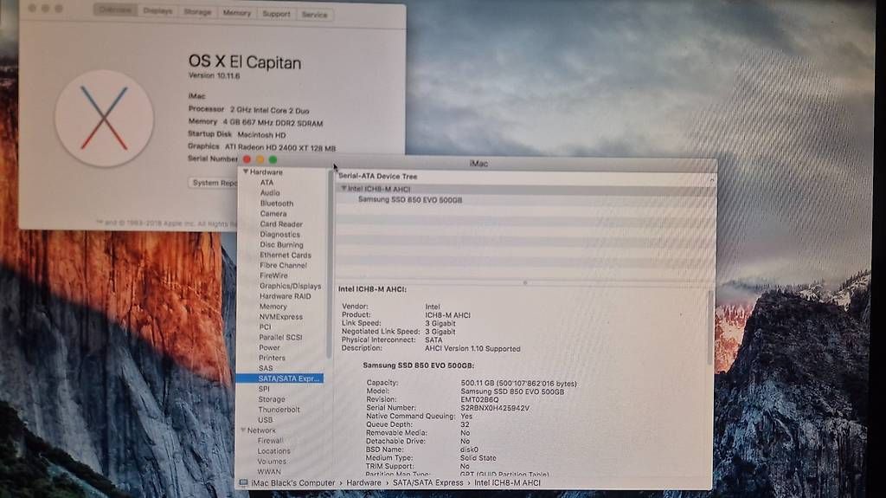Collapse the Intel ICH8-M AHCI tree node
Screen dimensions: 886x498
click(x=343, y=189)
